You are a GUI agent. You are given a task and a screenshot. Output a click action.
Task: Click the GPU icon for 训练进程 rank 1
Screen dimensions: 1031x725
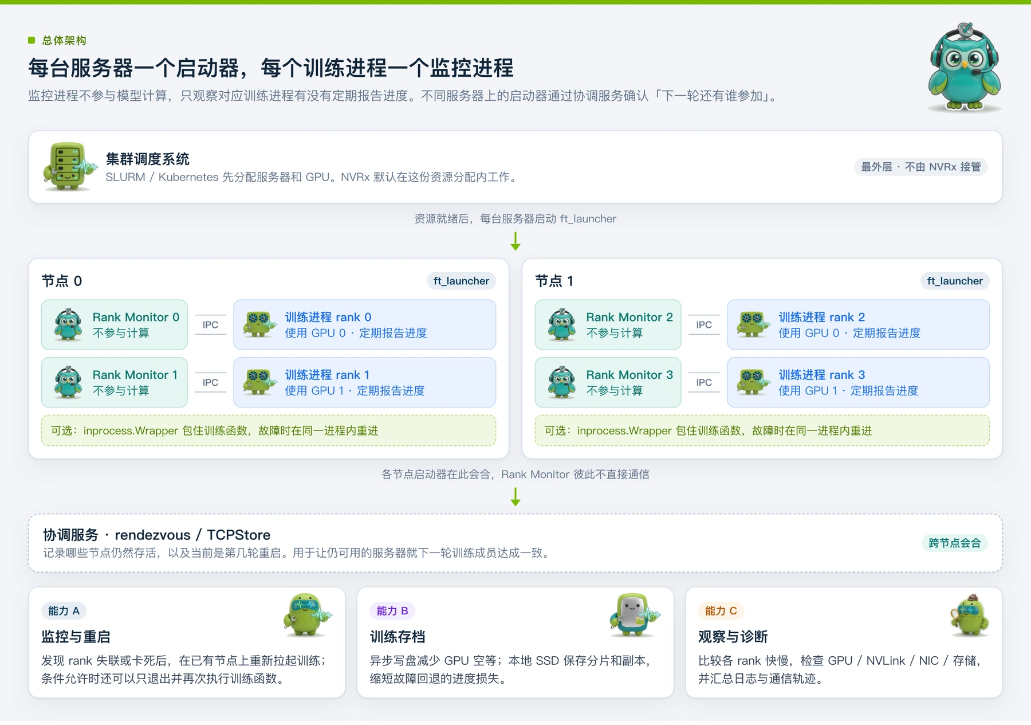pyautogui.click(x=259, y=382)
